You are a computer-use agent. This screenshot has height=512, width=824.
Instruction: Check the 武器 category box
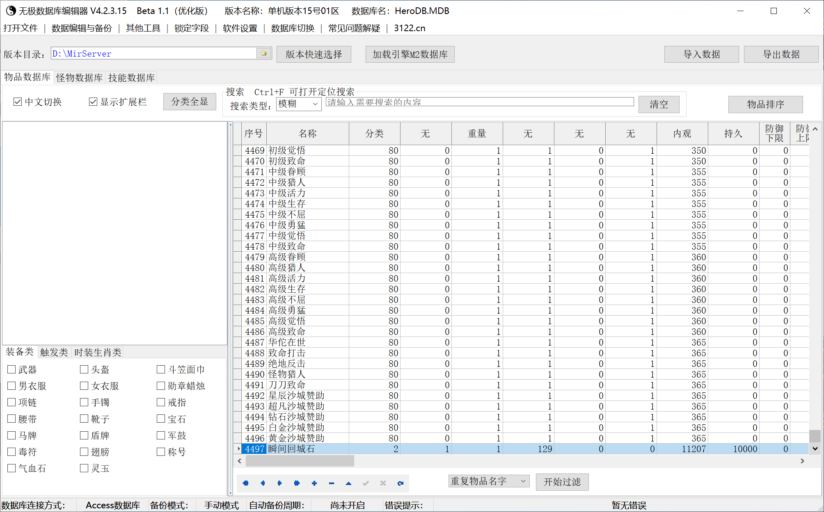(x=11, y=369)
